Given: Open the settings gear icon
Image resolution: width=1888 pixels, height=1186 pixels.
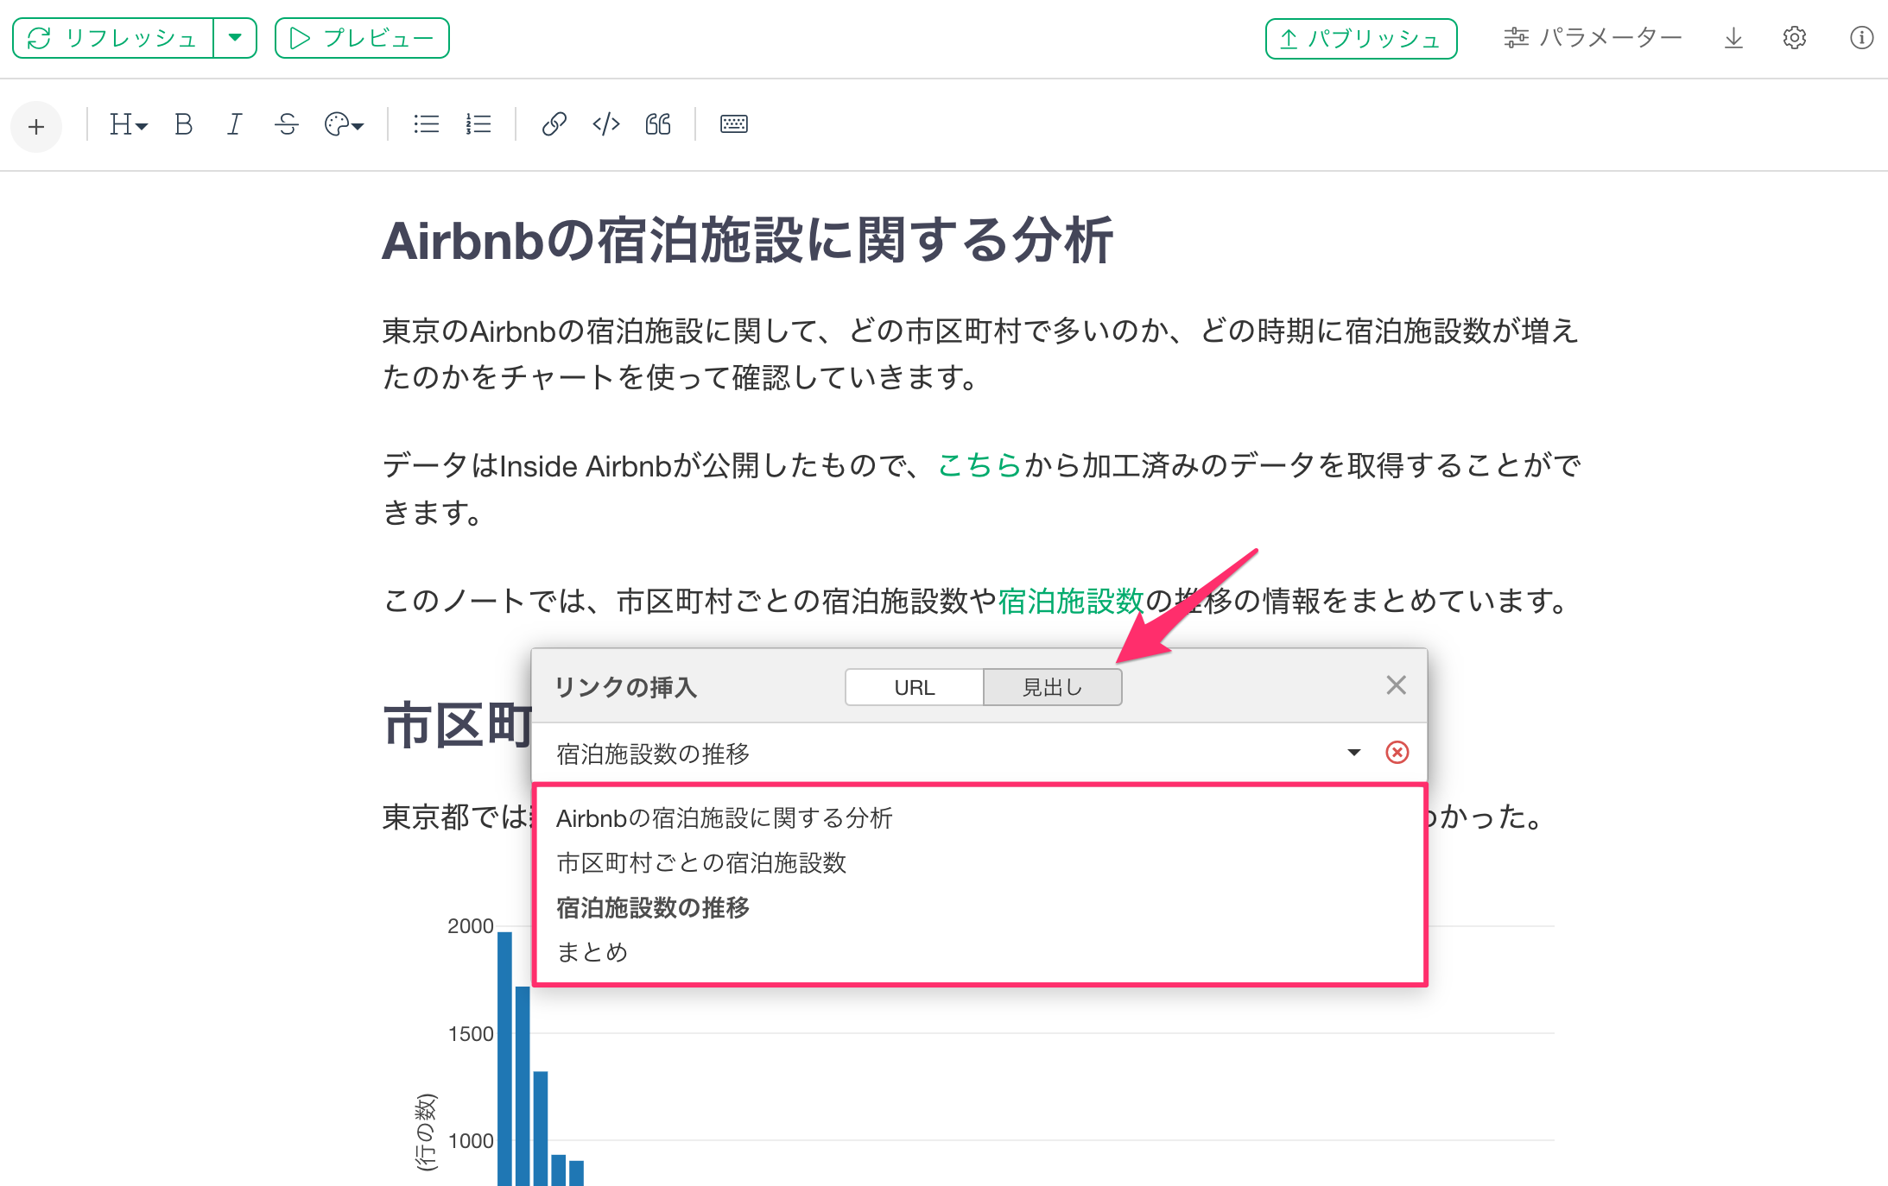Looking at the screenshot, I should point(1795,38).
